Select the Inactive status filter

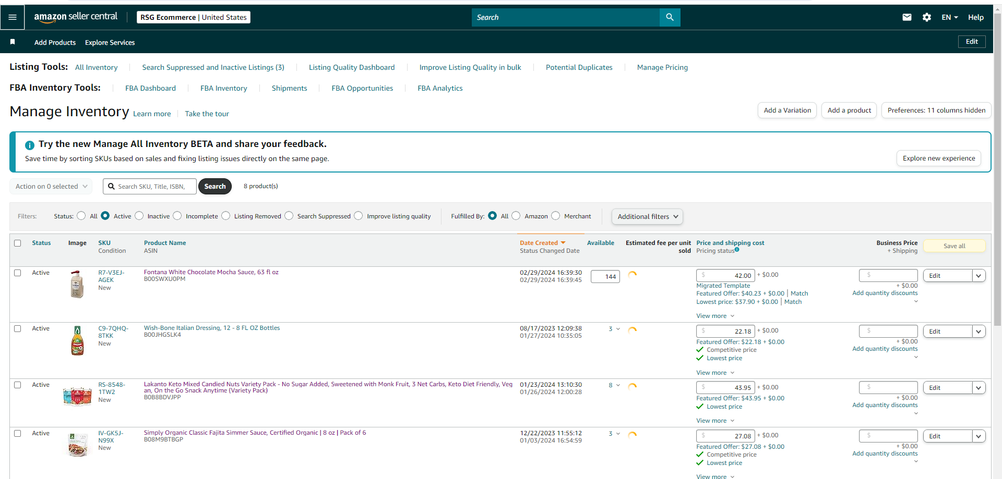point(139,216)
